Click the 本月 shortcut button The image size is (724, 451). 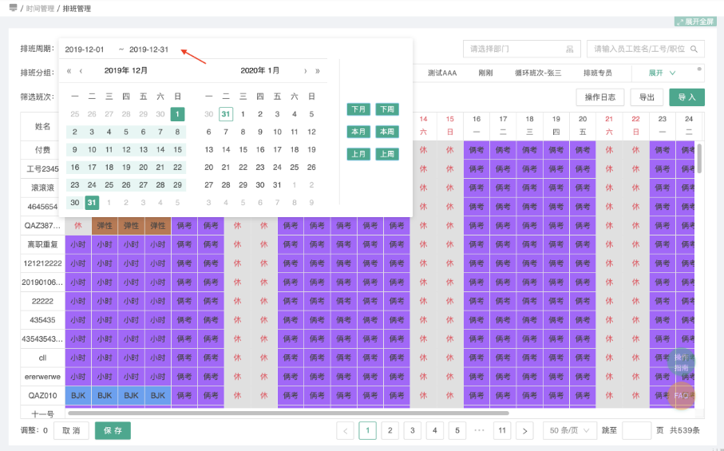pyautogui.click(x=358, y=132)
